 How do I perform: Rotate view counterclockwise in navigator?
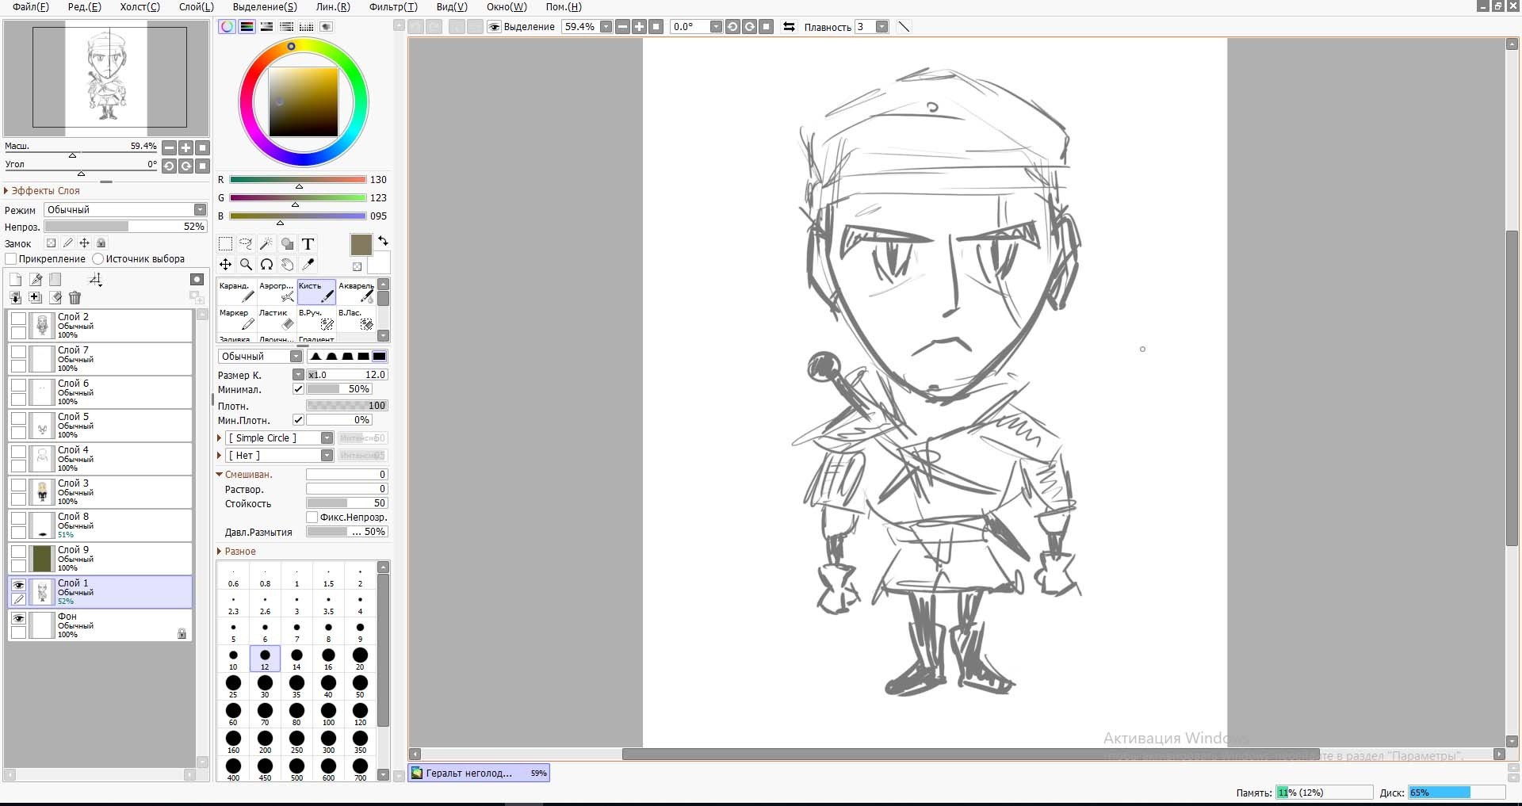click(169, 166)
